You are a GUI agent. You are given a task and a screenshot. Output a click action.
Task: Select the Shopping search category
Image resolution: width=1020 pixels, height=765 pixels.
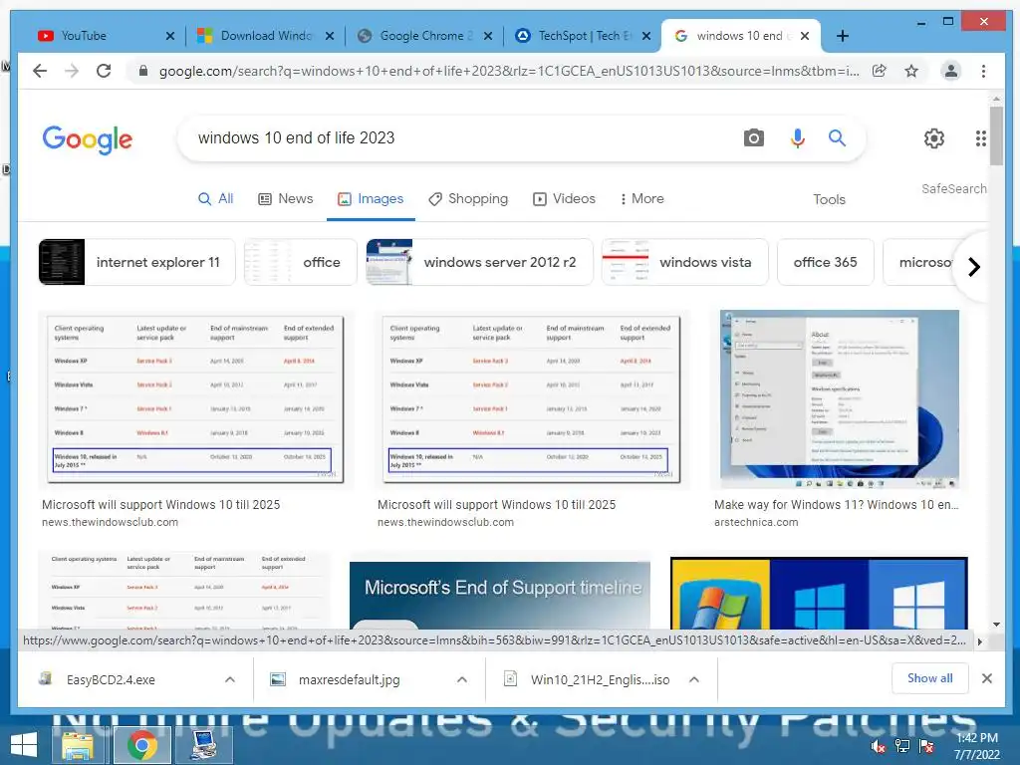coord(468,199)
